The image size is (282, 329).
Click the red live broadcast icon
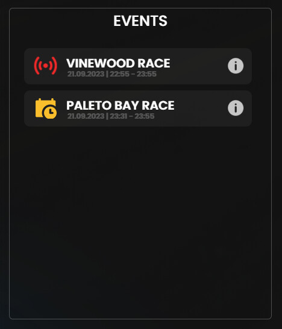(x=46, y=66)
